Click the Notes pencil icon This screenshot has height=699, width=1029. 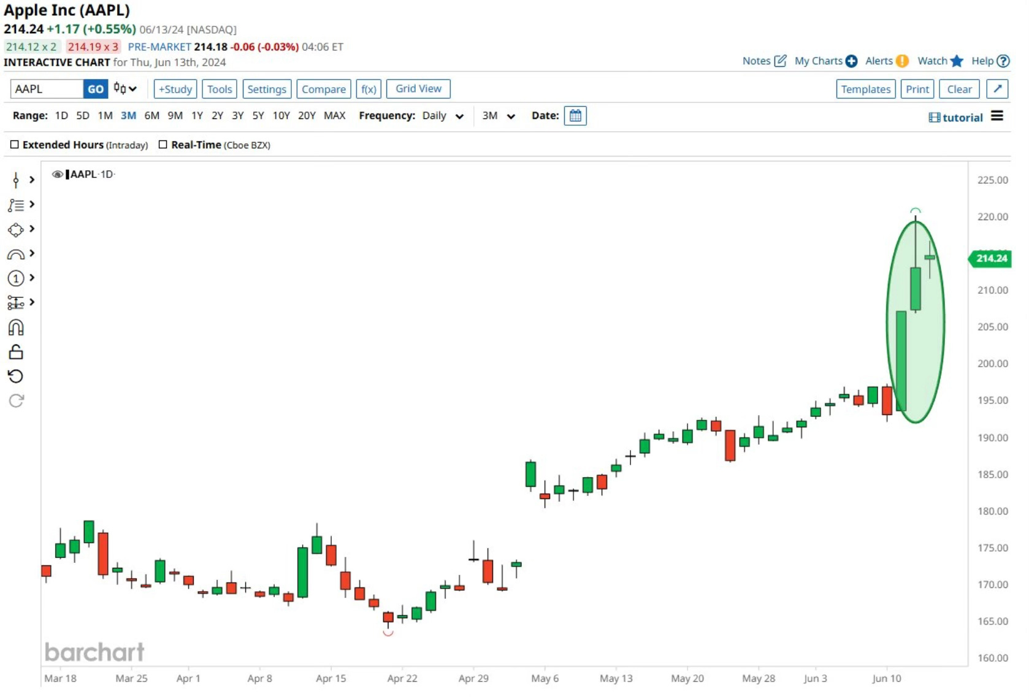[780, 61]
